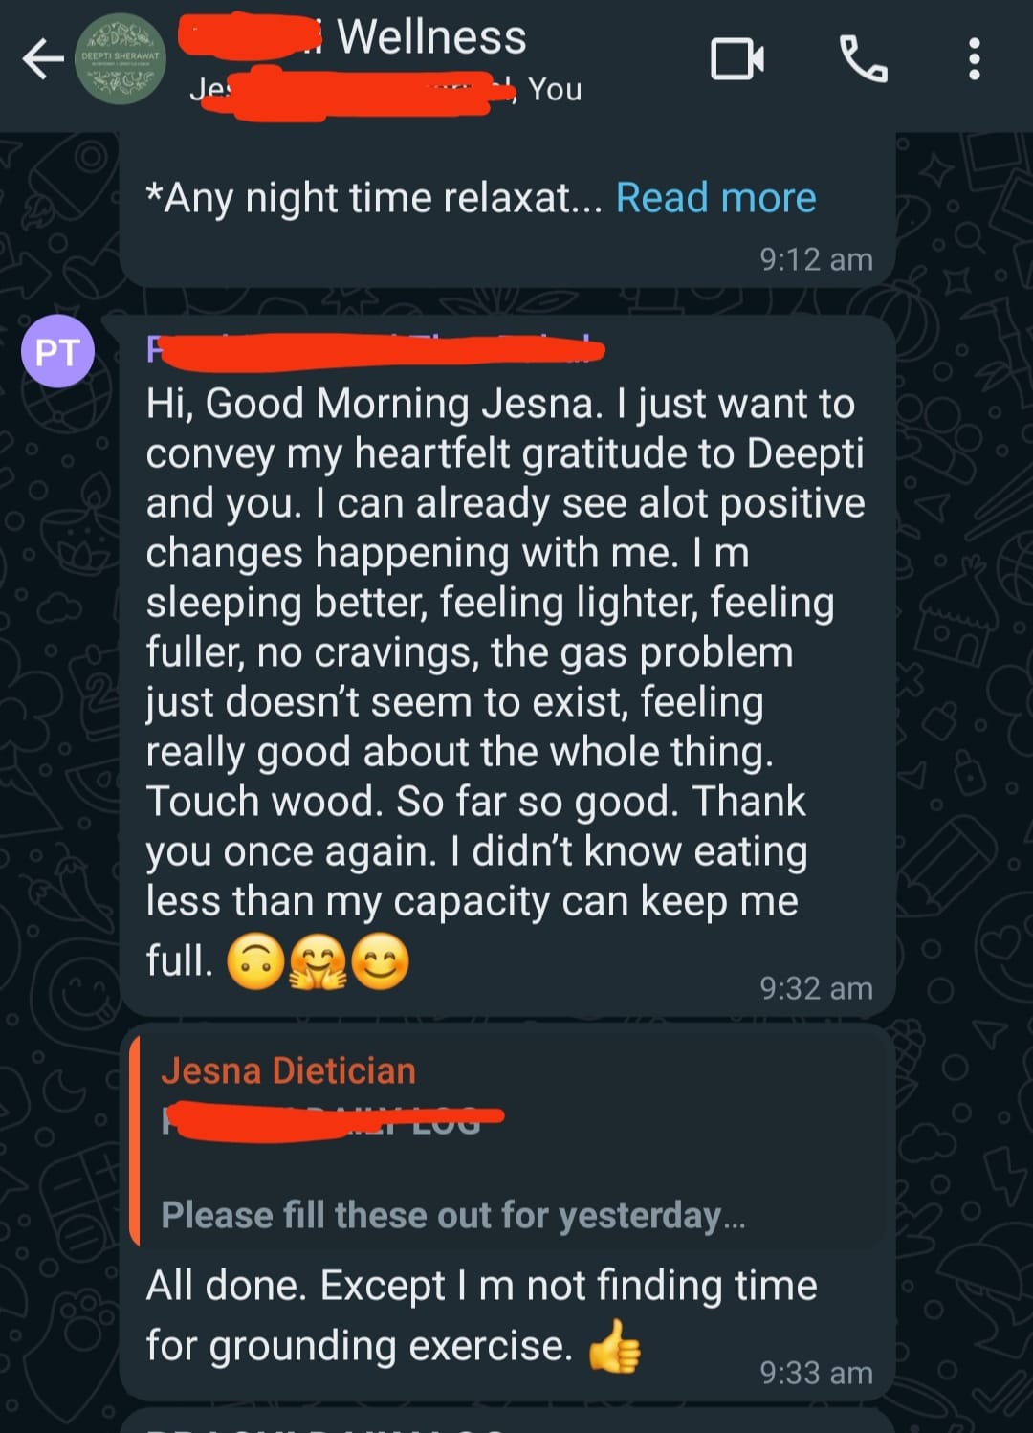Expand the message with Read more
The height and width of the screenshot is (1433, 1033).
(x=715, y=198)
